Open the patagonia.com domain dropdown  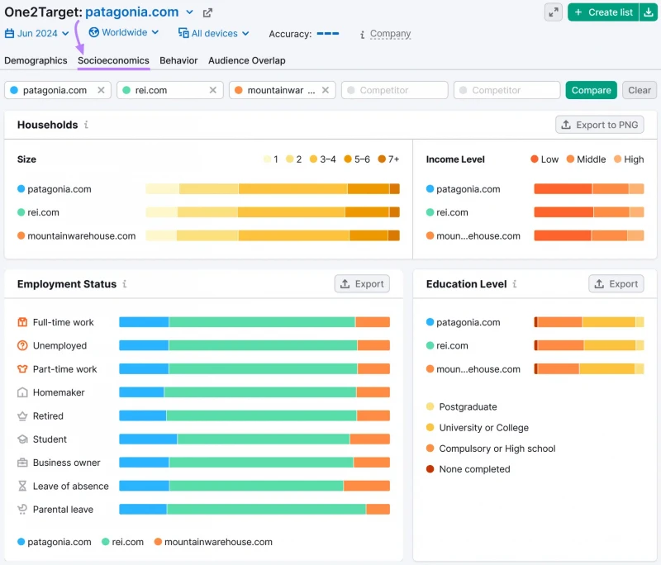(190, 12)
